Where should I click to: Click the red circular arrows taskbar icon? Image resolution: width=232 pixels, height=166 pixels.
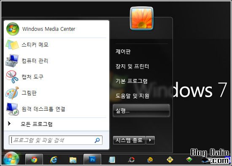coord(131,160)
